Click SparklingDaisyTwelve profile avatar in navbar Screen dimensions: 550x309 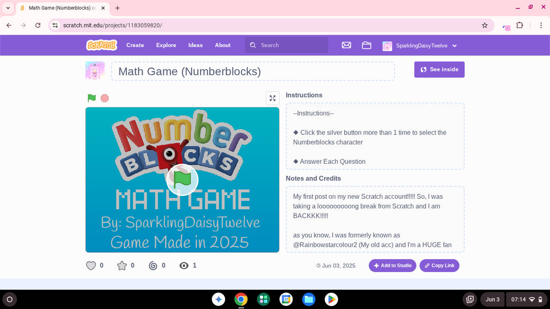click(387, 46)
